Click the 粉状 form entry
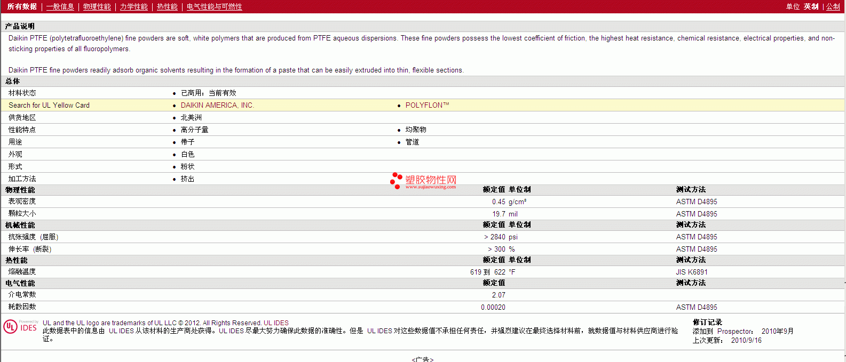The width and height of the screenshot is (846, 362). 187,166
